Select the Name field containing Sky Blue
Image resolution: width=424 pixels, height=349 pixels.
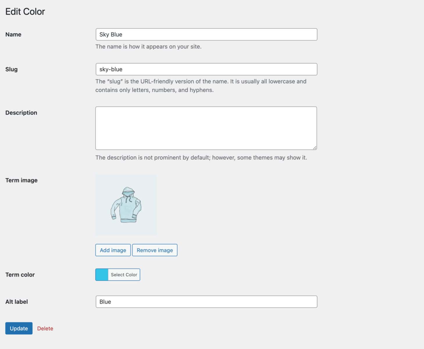coord(206,34)
